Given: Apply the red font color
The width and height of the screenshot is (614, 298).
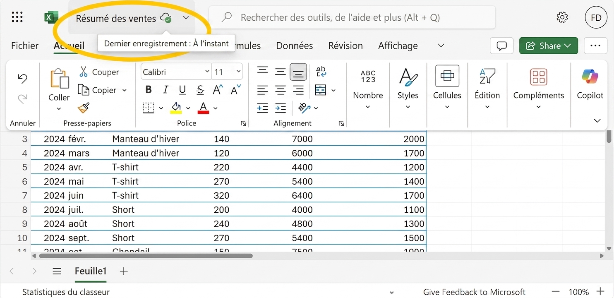Looking at the screenshot, I should (x=203, y=108).
